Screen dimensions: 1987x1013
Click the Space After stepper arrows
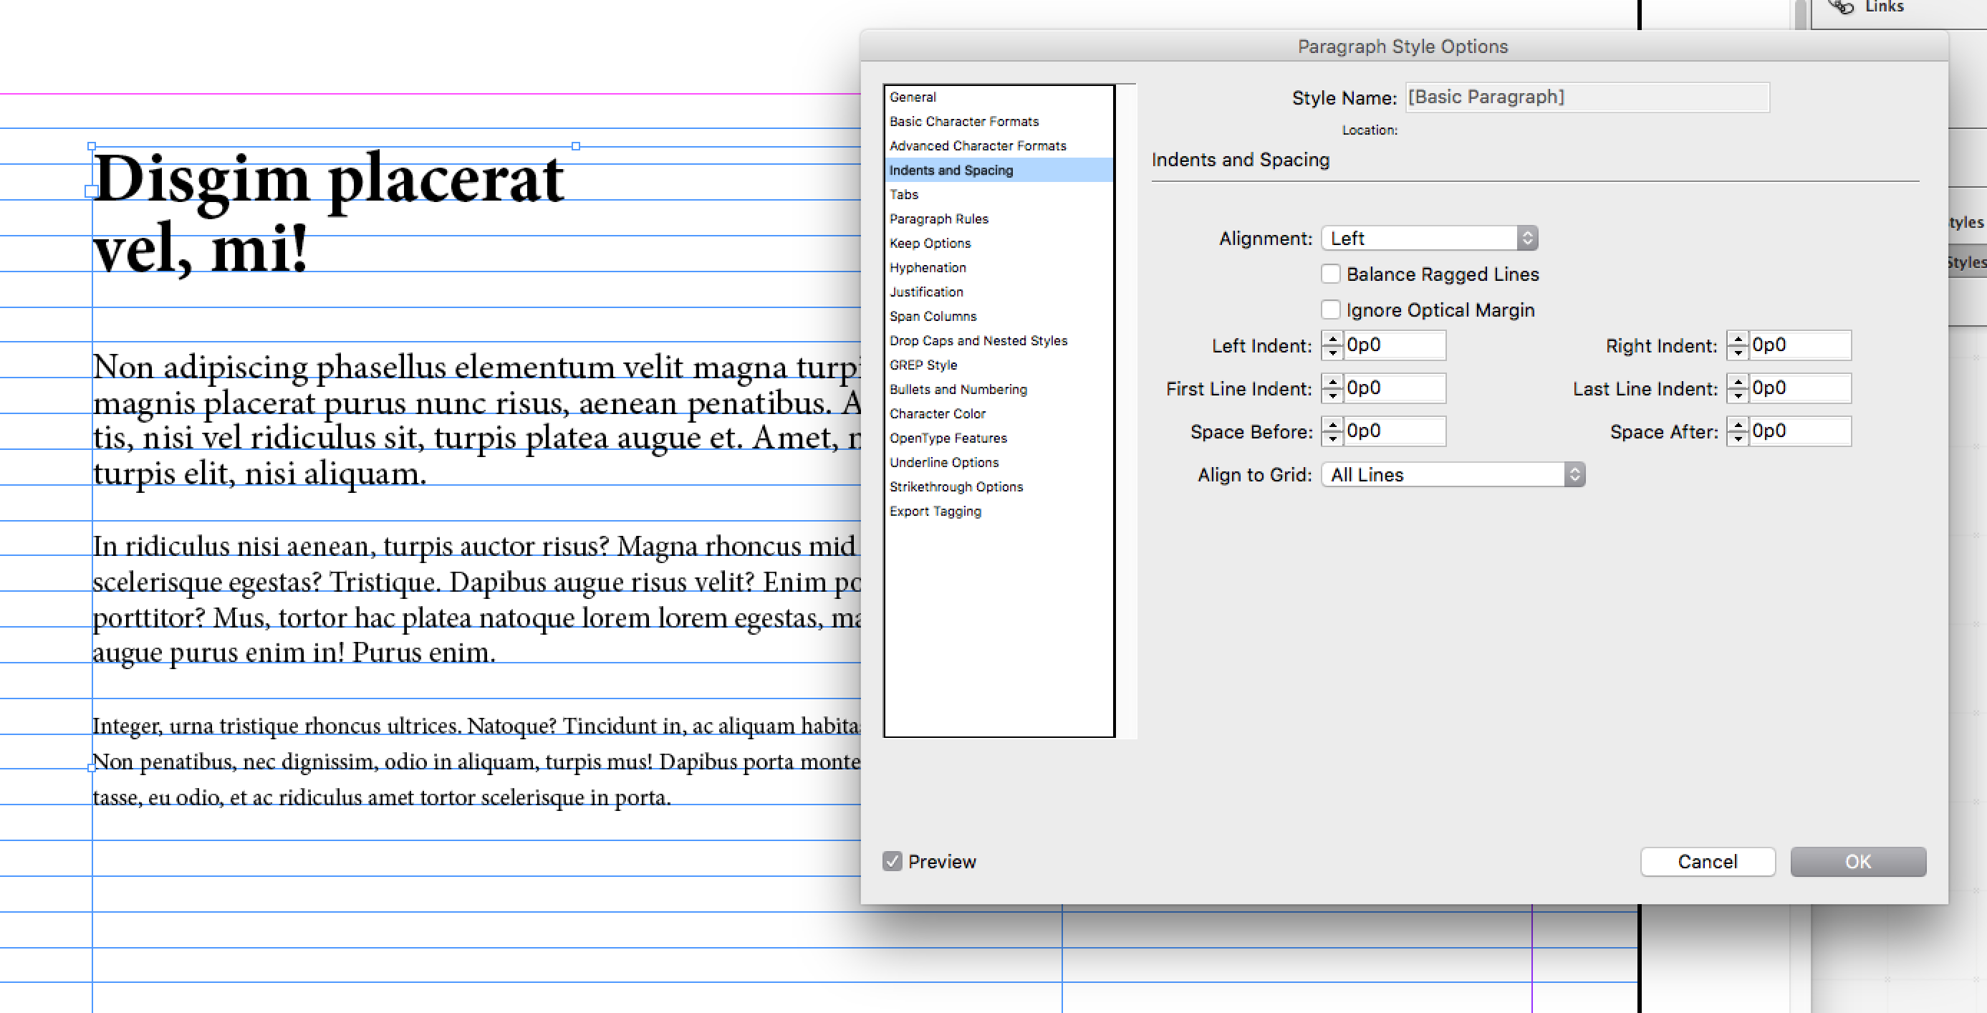(1737, 431)
